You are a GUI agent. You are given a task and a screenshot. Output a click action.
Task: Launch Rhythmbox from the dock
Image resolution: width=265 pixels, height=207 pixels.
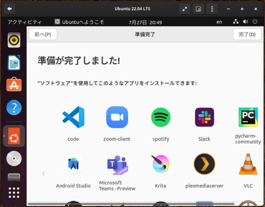[x=14, y=40]
